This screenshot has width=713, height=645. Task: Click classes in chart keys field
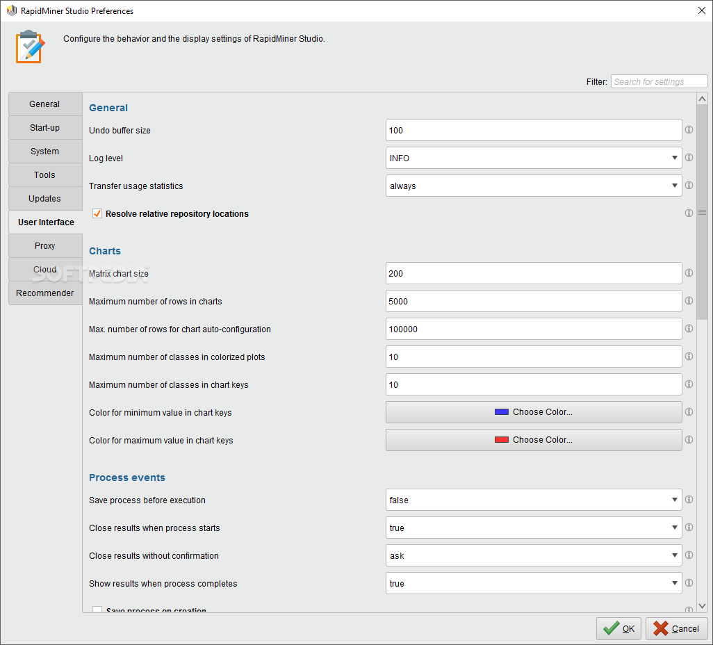534,384
